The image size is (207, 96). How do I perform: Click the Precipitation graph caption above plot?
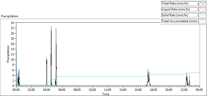10,16
